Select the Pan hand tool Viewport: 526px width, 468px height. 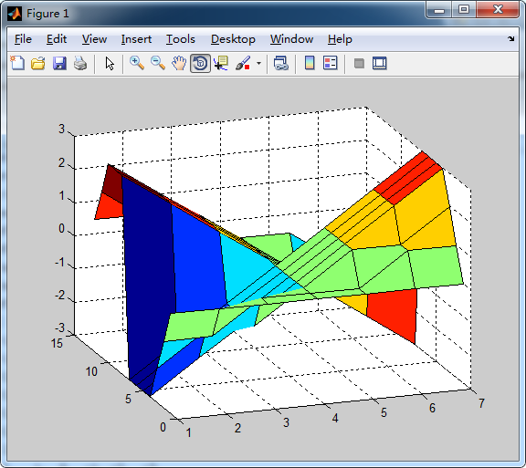179,63
